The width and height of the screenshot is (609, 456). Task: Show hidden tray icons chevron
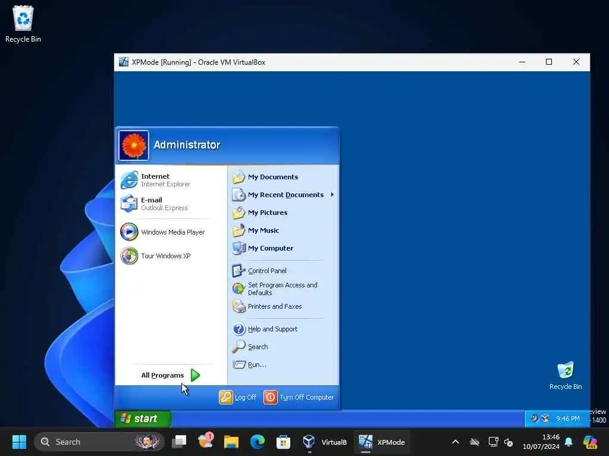[x=456, y=442]
